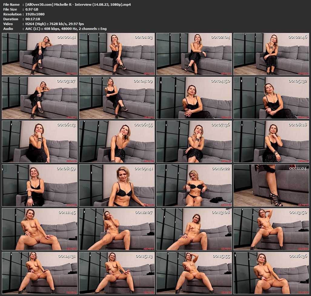311x296 pixels.
Task: Click the thumbnail timestamped 00:06:13
Action: coord(40,142)
